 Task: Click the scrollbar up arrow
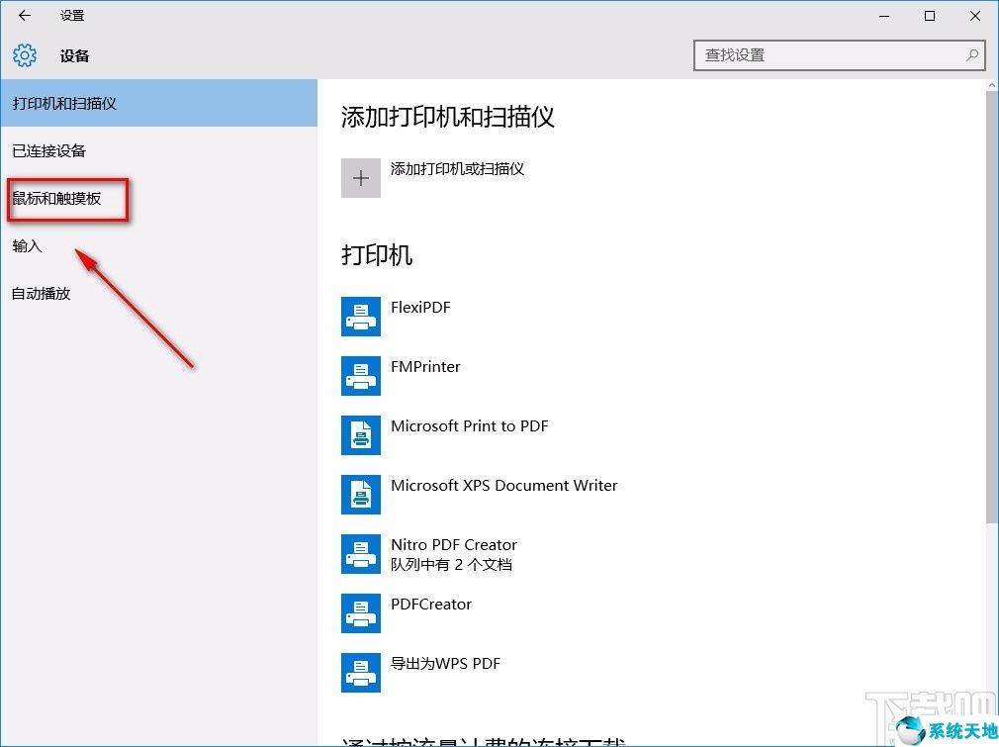click(x=992, y=85)
